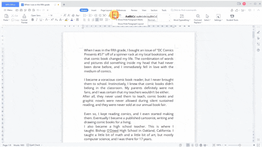Open the Insert ribbon tab
Screen dimensions: 262x147
point(94,10)
